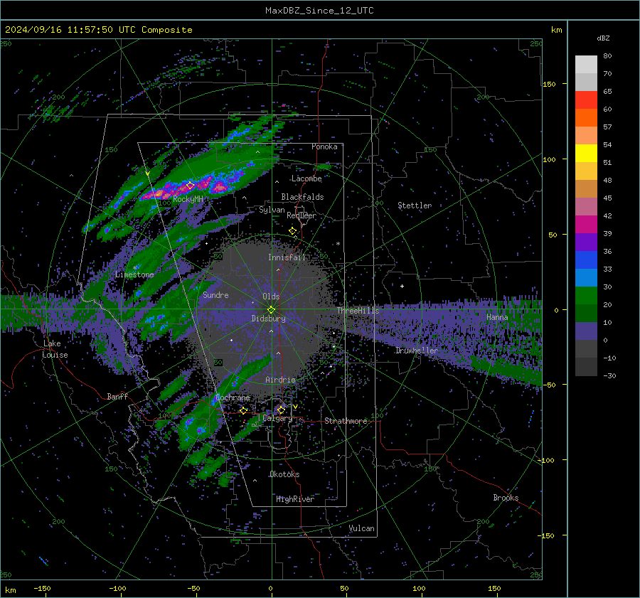Click the MaxDBZ_Since_12_UTC title
640x598 pixels.
point(319,11)
